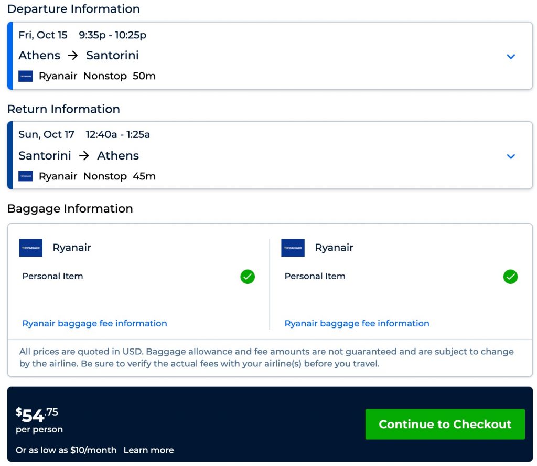The image size is (537, 466).
Task: Expand the Santorini to Athens return details
Action: 511,156
